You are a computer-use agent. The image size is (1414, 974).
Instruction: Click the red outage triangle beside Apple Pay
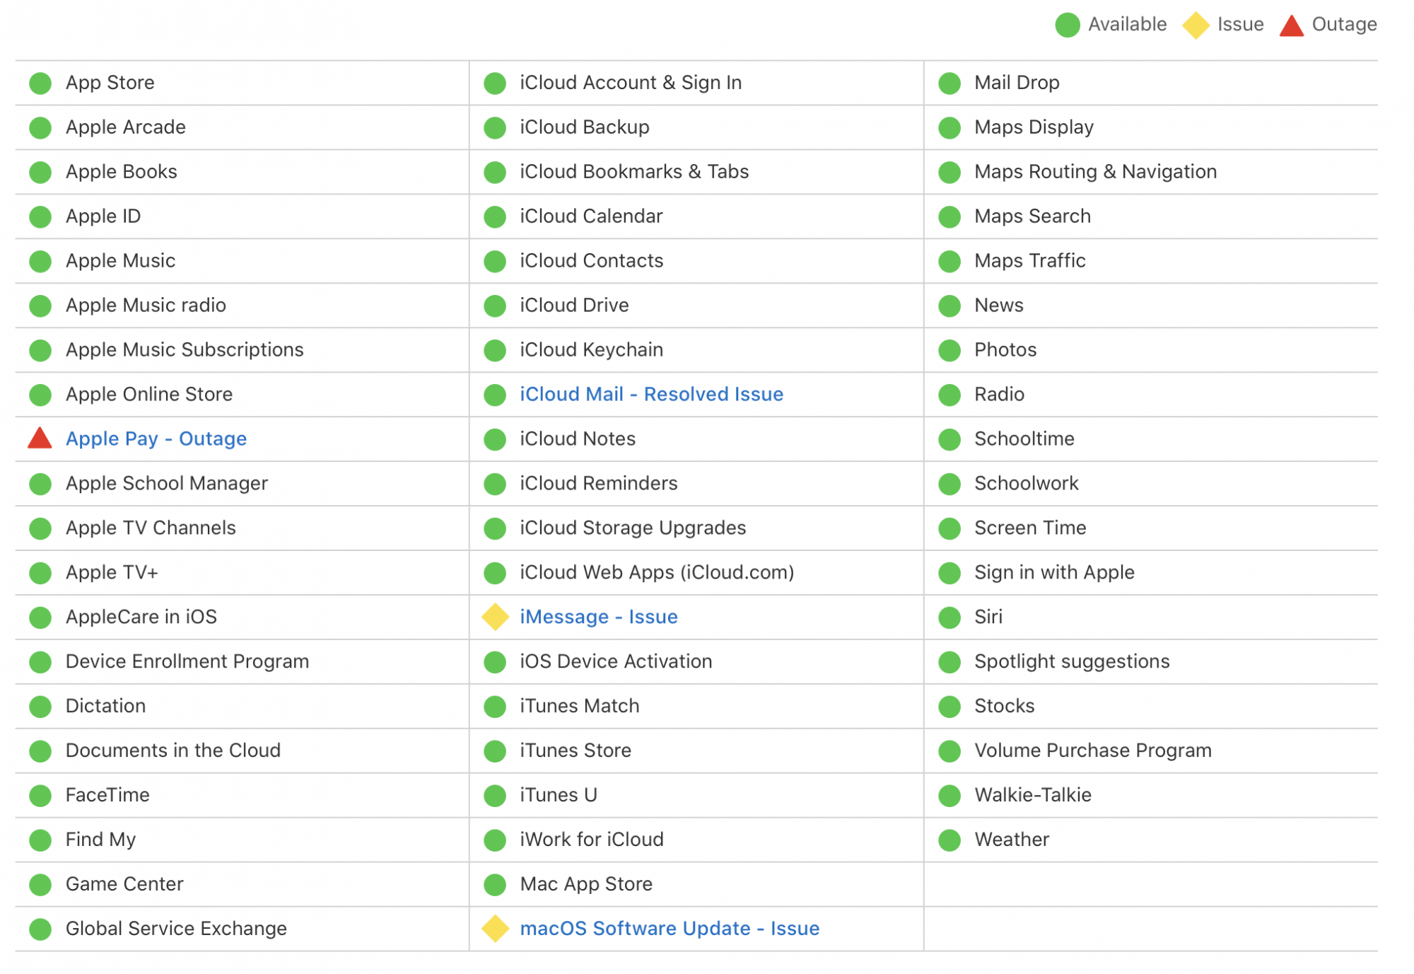[x=40, y=439]
